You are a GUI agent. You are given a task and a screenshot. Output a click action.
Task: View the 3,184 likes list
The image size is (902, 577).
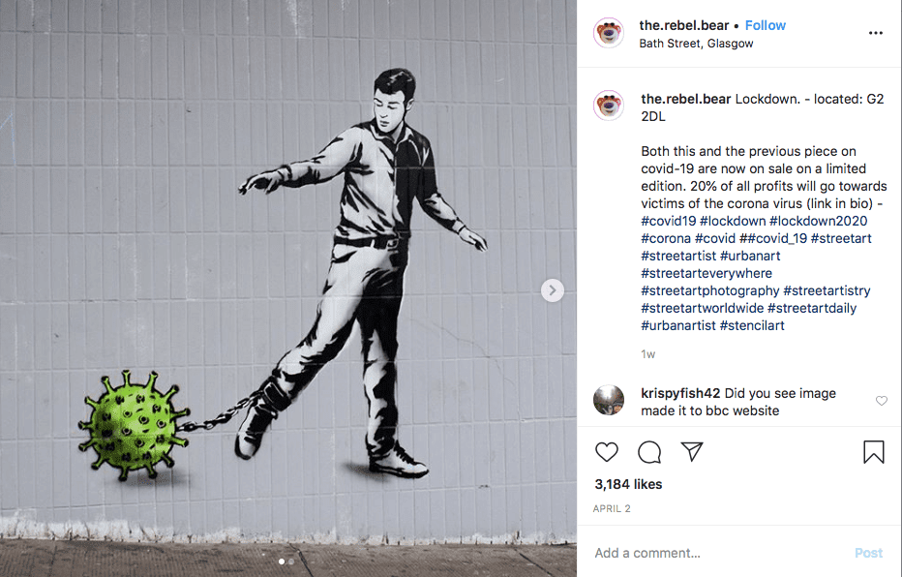tap(628, 484)
